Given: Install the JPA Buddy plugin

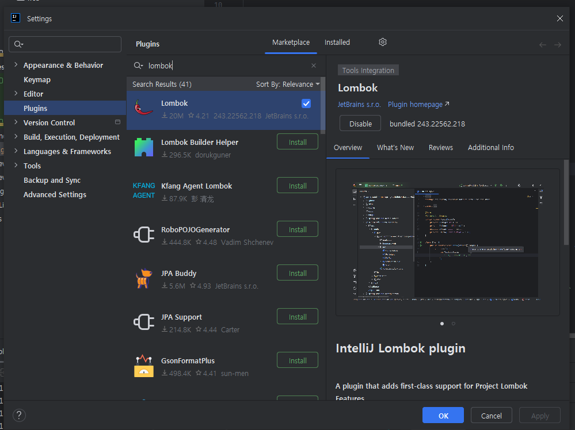Looking at the screenshot, I should [298, 273].
